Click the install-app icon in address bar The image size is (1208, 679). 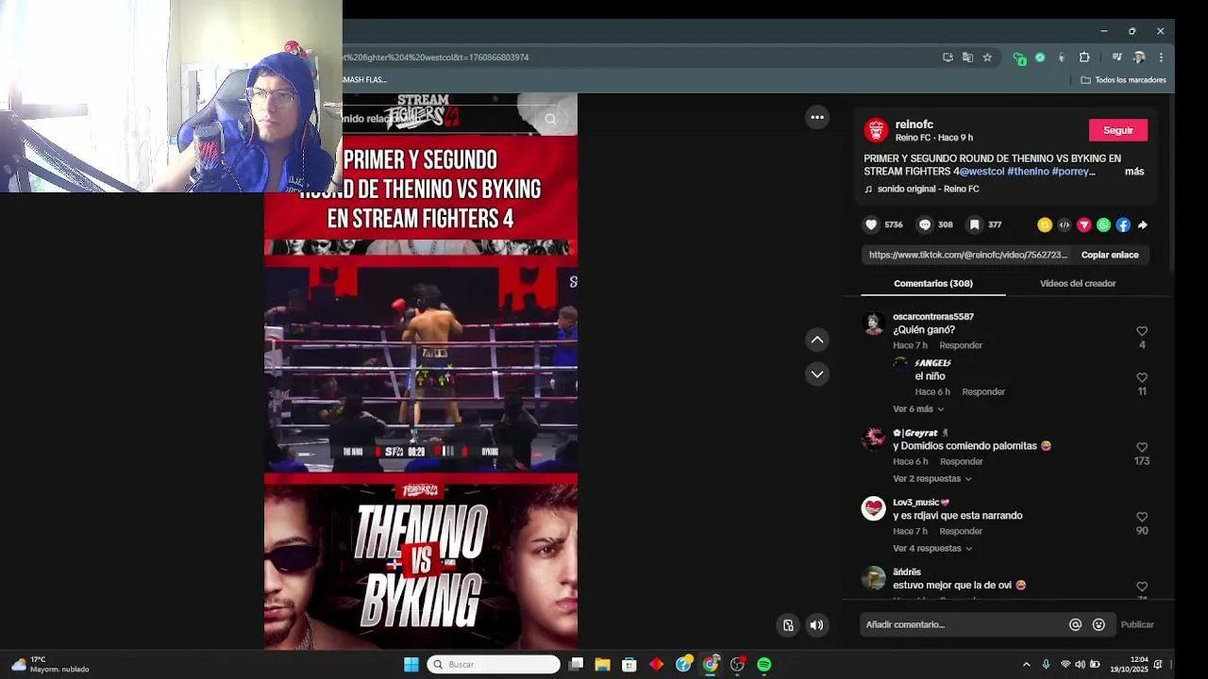[948, 58]
